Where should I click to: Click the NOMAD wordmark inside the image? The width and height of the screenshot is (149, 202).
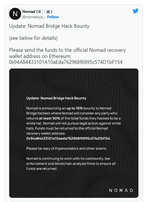pyautogui.click(x=121, y=191)
